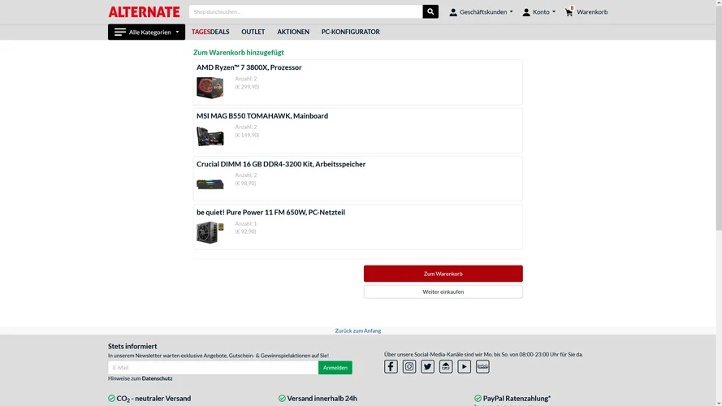Image resolution: width=722 pixels, height=406 pixels.
Task: Click the MSI MAG B550 TOMAHAWK thumbnail
Action: (x=210, y=136)
